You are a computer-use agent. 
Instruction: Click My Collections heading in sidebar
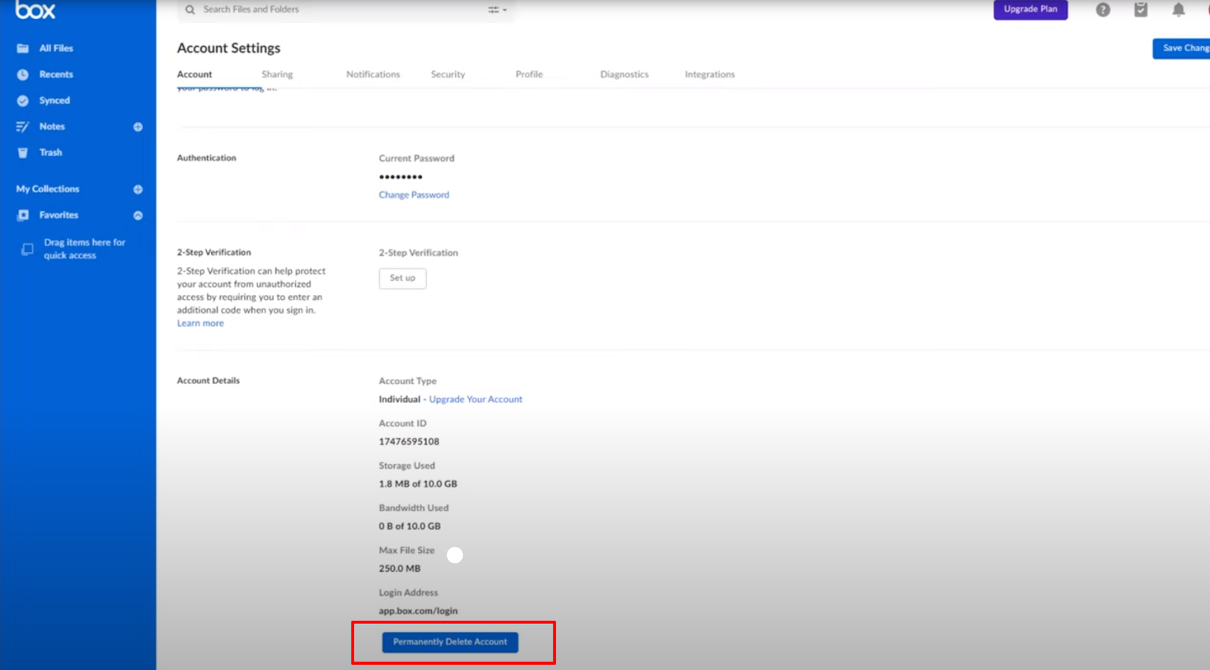[x=48, y=189]
